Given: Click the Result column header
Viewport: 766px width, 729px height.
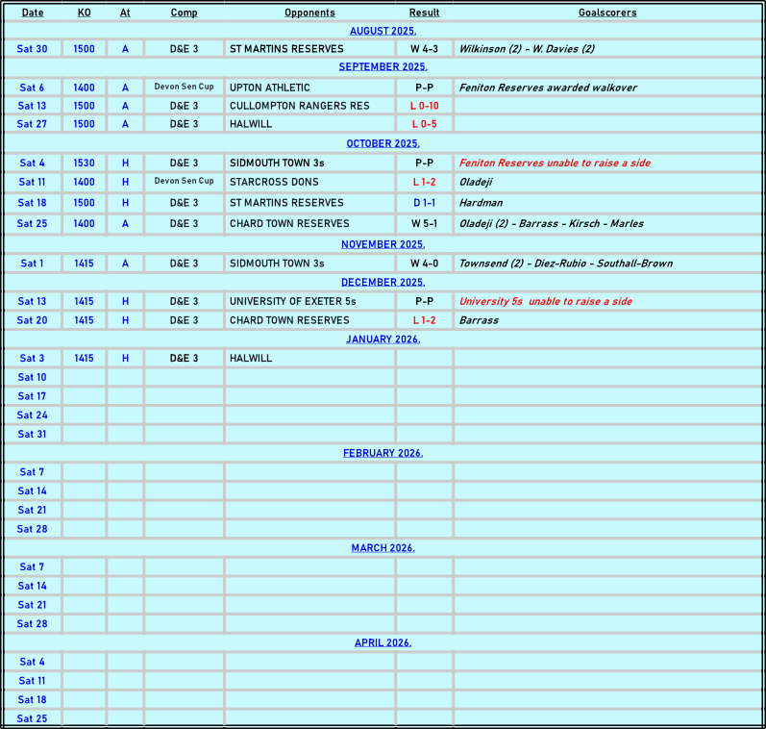Looking at the screenshot, I should pyautogui.click(x=424, y=13).
